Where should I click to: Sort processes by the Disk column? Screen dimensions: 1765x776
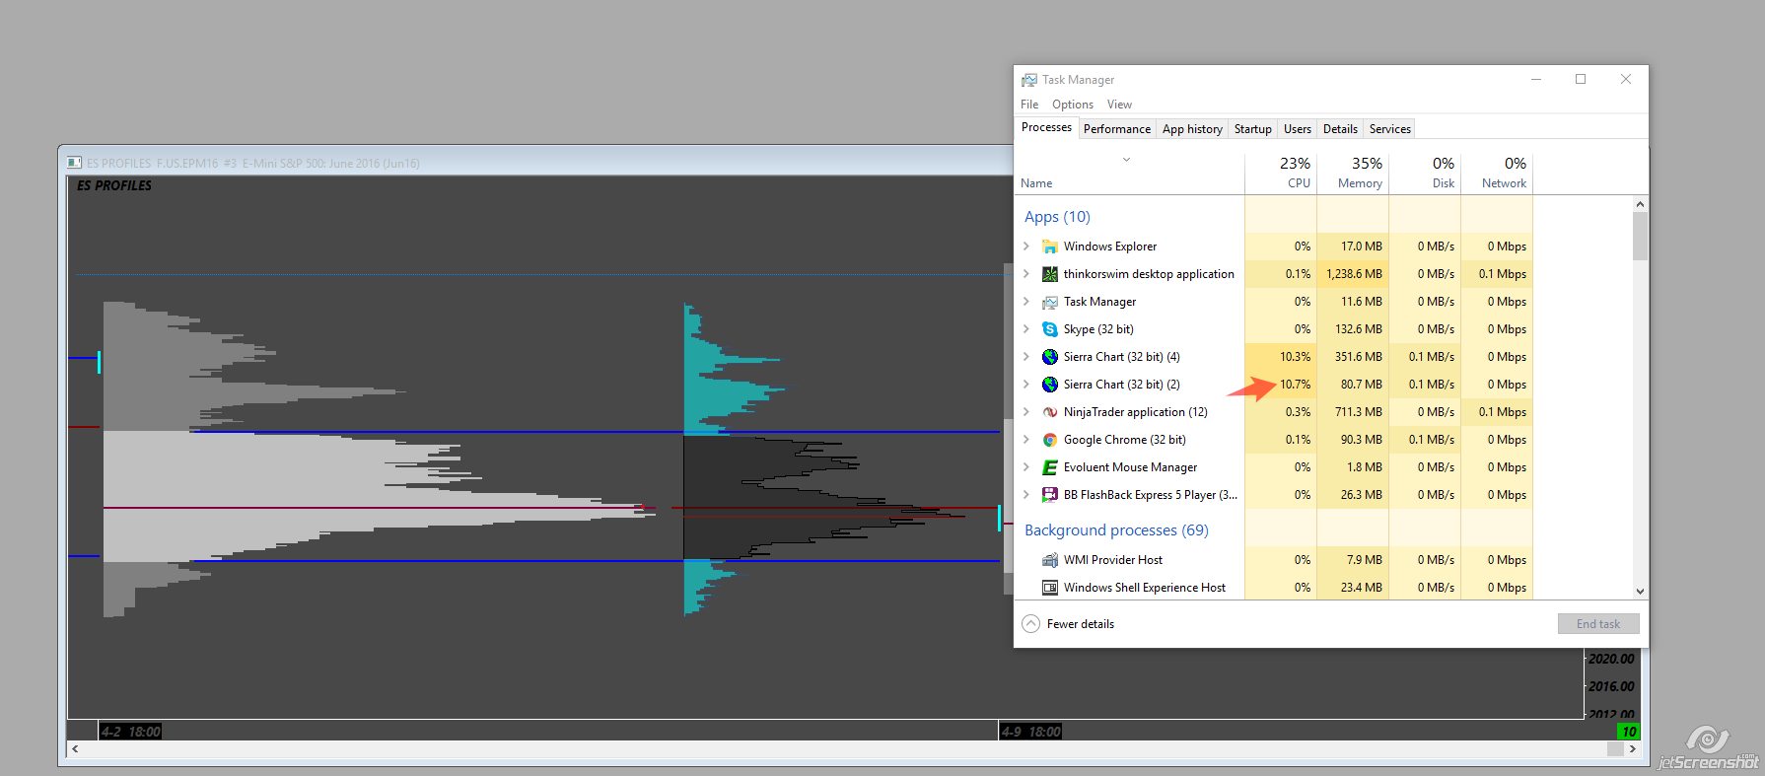coord(1425,172)
